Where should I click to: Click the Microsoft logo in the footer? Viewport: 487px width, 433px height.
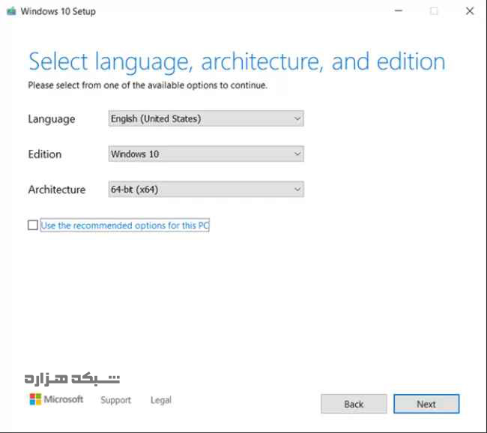click(56, 399)
